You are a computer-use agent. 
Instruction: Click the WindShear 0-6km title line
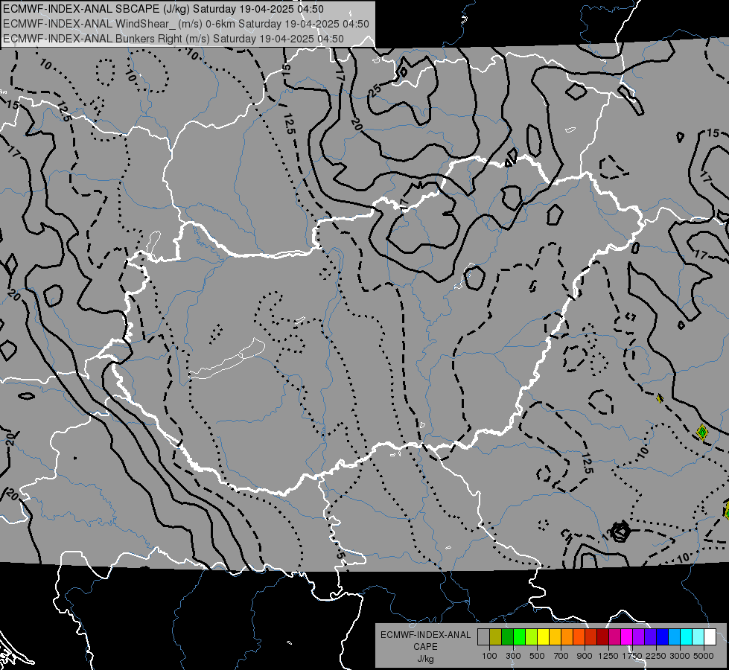click(186, 24)
